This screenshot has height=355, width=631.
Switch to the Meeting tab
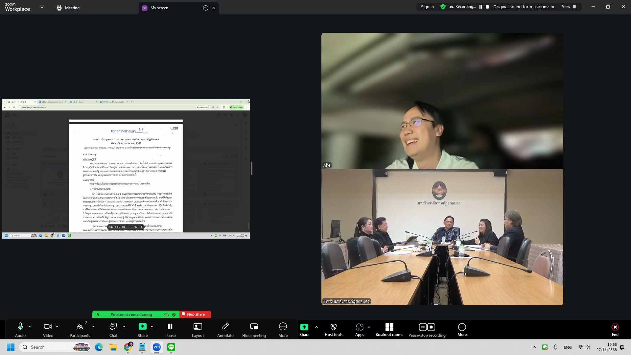[x=68, y=8]
